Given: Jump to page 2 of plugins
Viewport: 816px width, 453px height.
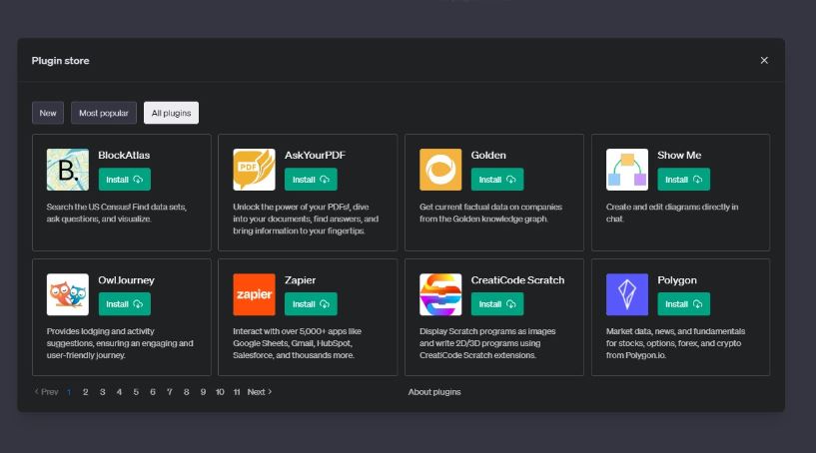Looking at the screenshot, I should 85,391.
